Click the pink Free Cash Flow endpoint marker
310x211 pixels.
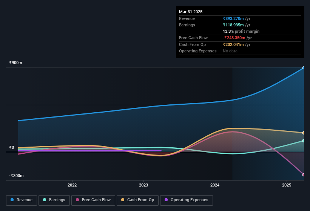(x=304, y=175)
